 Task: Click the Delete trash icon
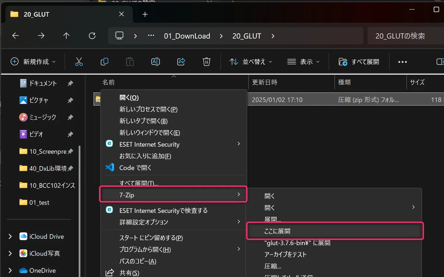pyautogui.click(x=207, y=62)
